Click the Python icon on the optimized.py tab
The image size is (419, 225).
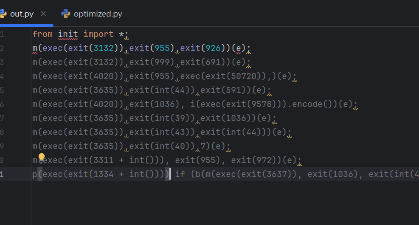click(66, 14)
